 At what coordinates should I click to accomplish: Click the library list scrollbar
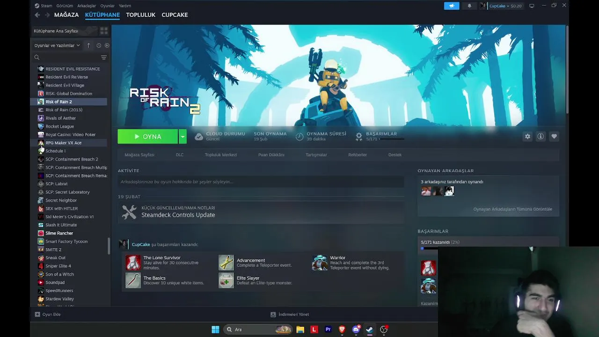109,246
